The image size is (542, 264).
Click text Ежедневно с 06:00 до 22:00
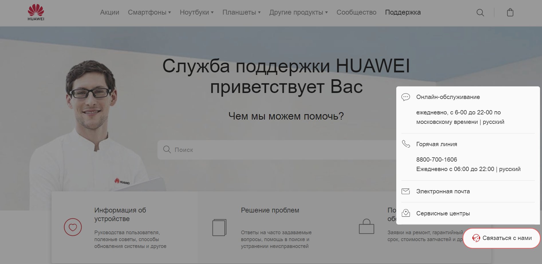455,169
